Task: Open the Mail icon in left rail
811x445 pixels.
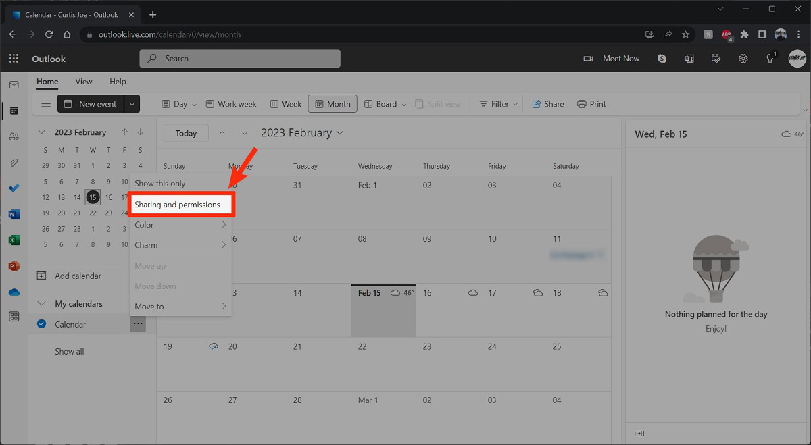Action: click(x=14, y=85)
